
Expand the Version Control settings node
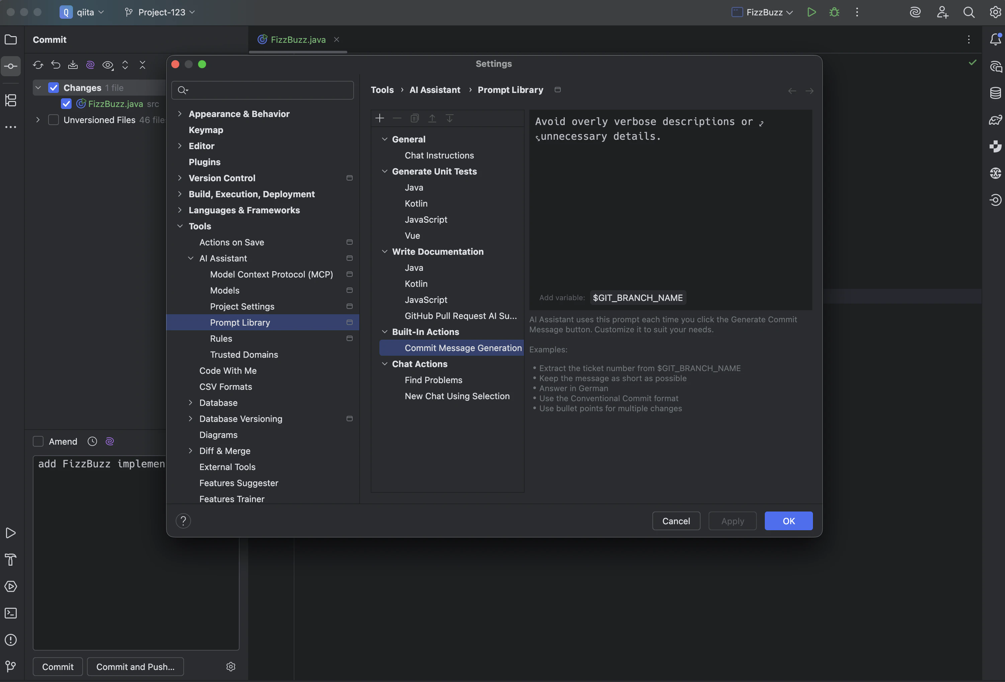(180, 178)
